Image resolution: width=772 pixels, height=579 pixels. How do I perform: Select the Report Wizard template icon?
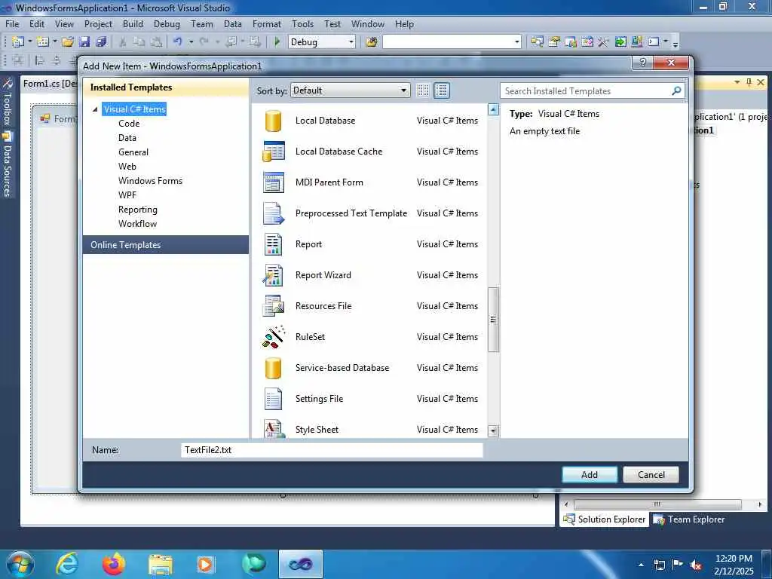(273, 275)
